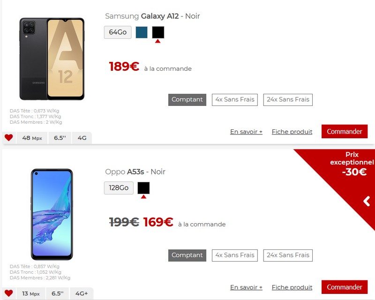This screenshot has width=375, height=300.
Task: Click the heart icon for Oppo A53s
Action: (x=9, y=293)
